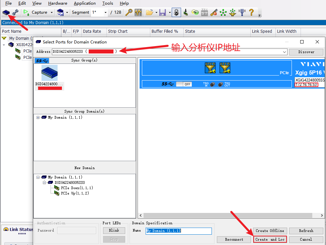Toggle the padlock lock icon in toolbar
Viewport: 326px width, 245px height.
(176, 12)
